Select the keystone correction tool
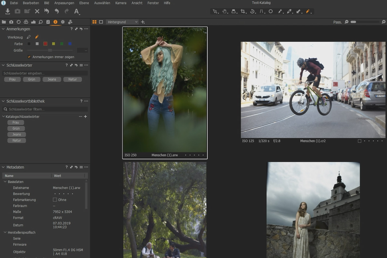The width and height of the screenshot is (387, 258). (262, 11)
